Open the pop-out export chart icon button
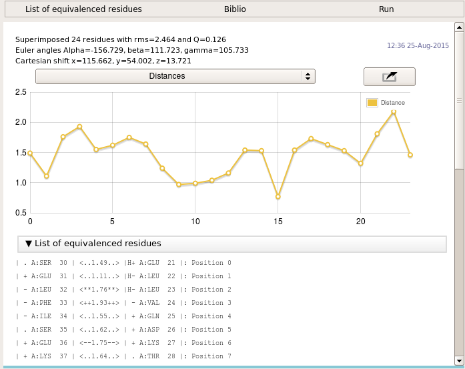Screen dimensions: 465x369 (389, 77)
